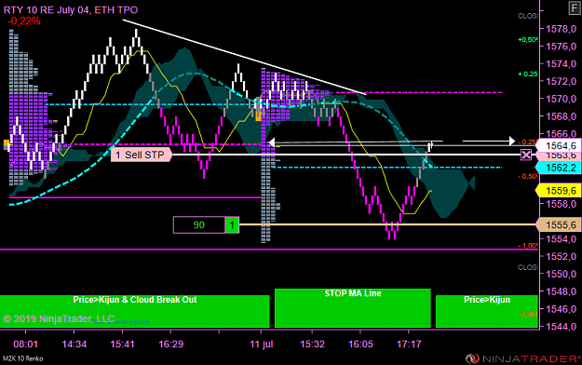This screenshot has height=365, width=582.
Task: Click the 'Price>Kijun' signal panel on right
Action: pos(487,311)
